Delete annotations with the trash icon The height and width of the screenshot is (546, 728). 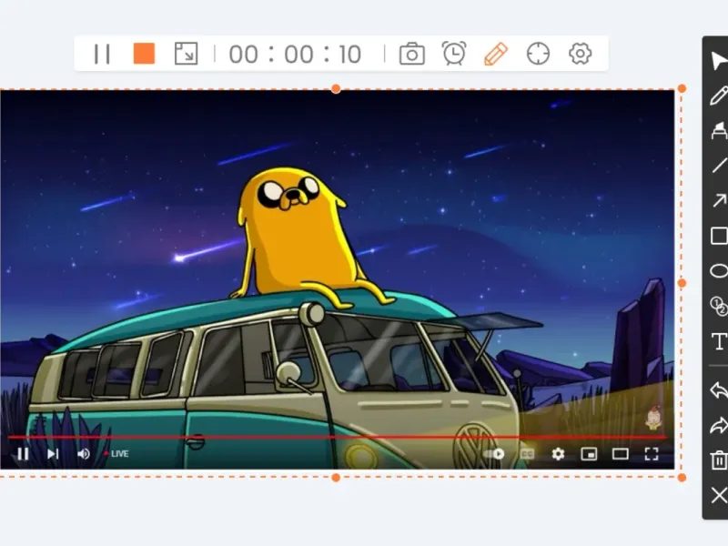tap(719, 460)
